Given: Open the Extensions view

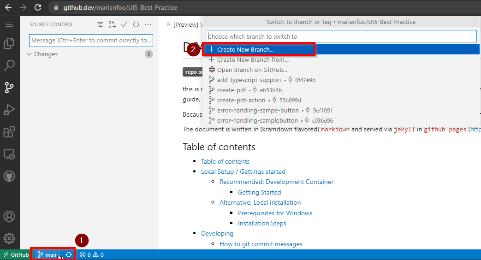Looking at the screenshot, I should [x=9, y=132].
